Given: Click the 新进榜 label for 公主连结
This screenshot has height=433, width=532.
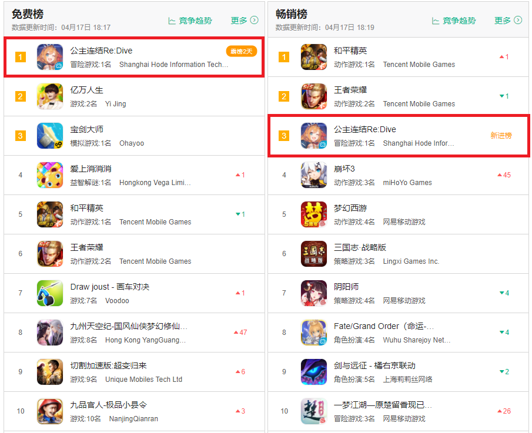Looking at the screenshot, I should click(x=501, y=136).
